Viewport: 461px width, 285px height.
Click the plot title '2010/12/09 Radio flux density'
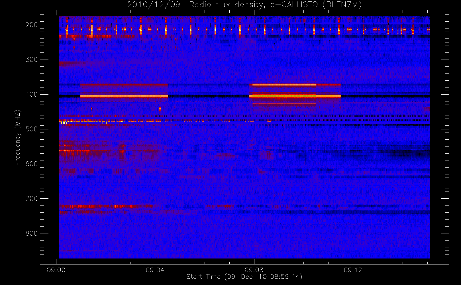[x=244, y=5]
